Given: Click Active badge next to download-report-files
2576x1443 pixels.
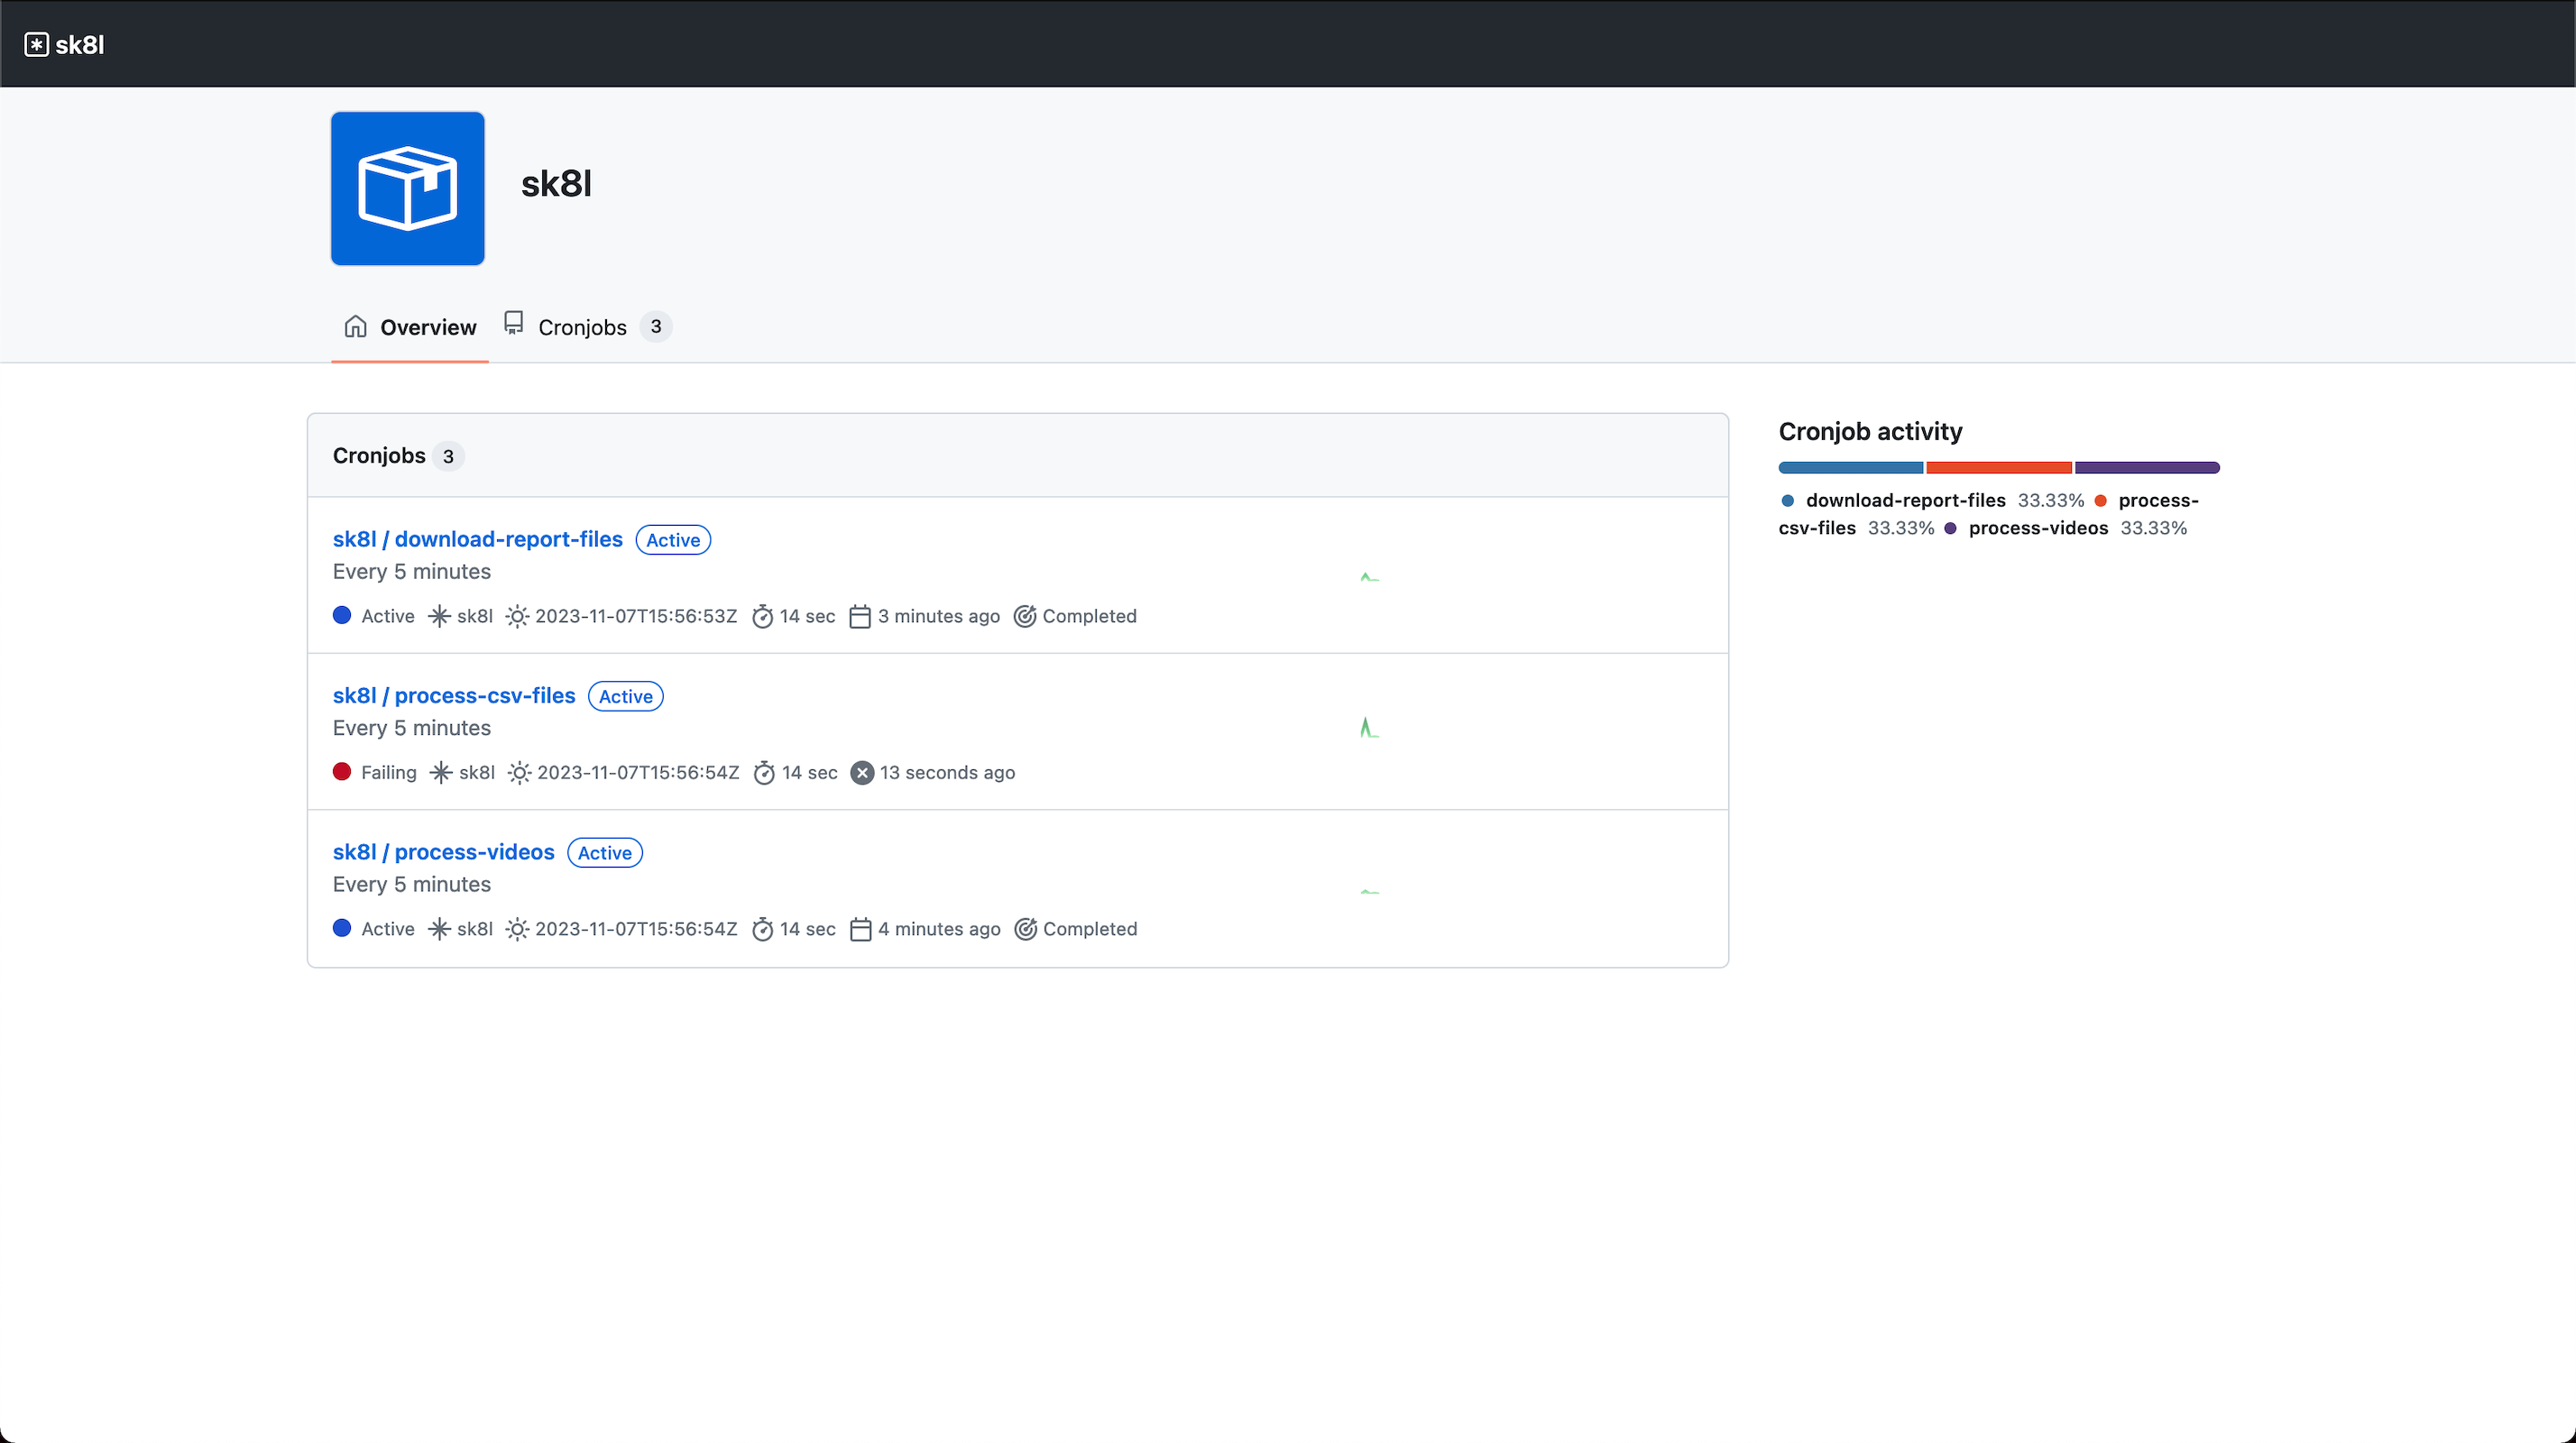Looking at the screenshot, I should (673, 540).
